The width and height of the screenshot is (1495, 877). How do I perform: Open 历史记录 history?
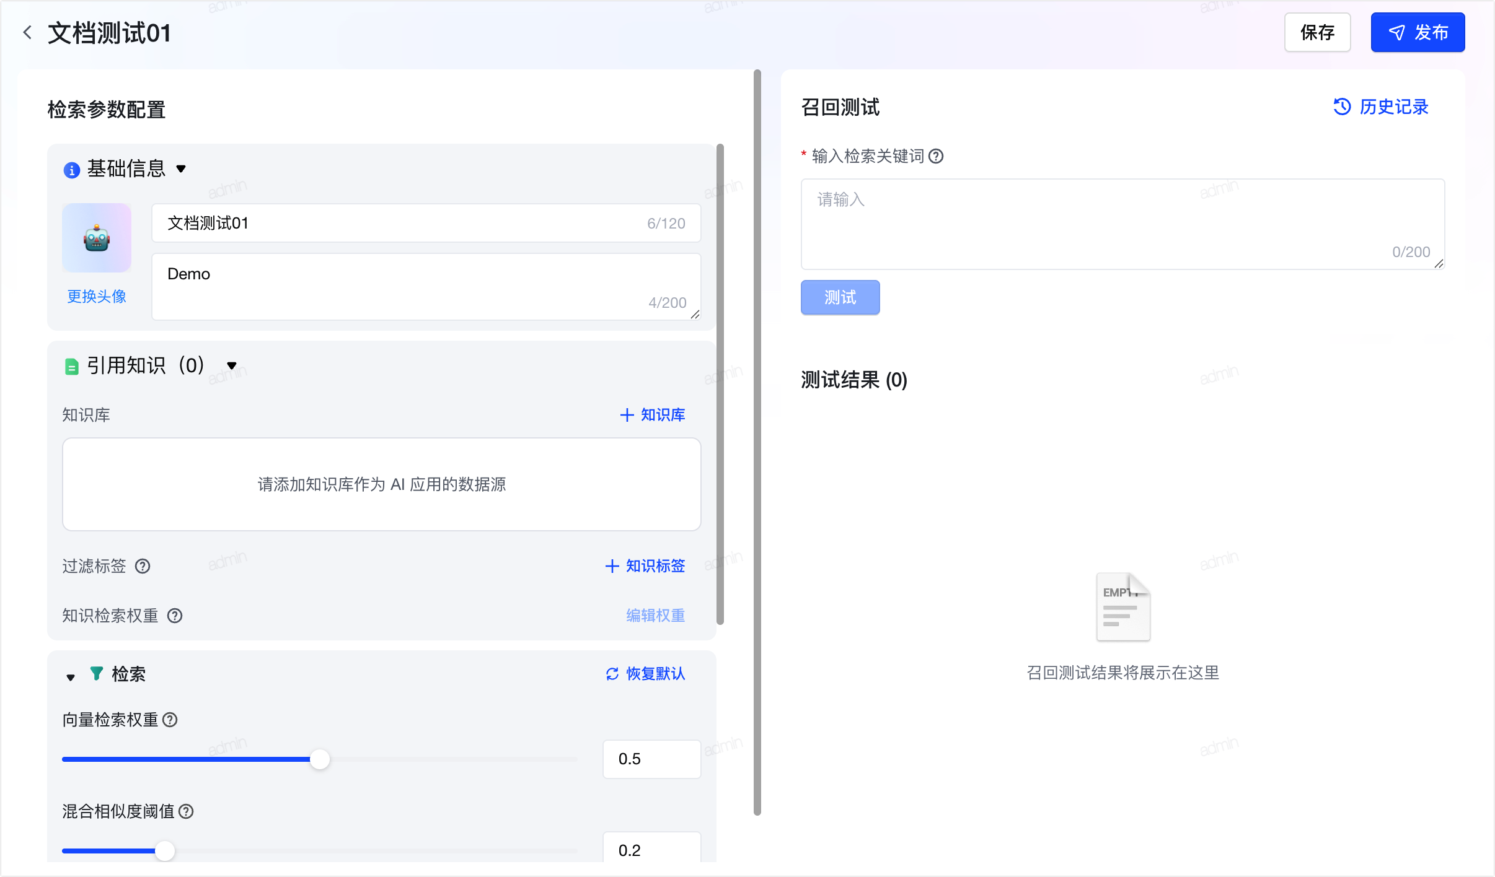[1381, 107]
